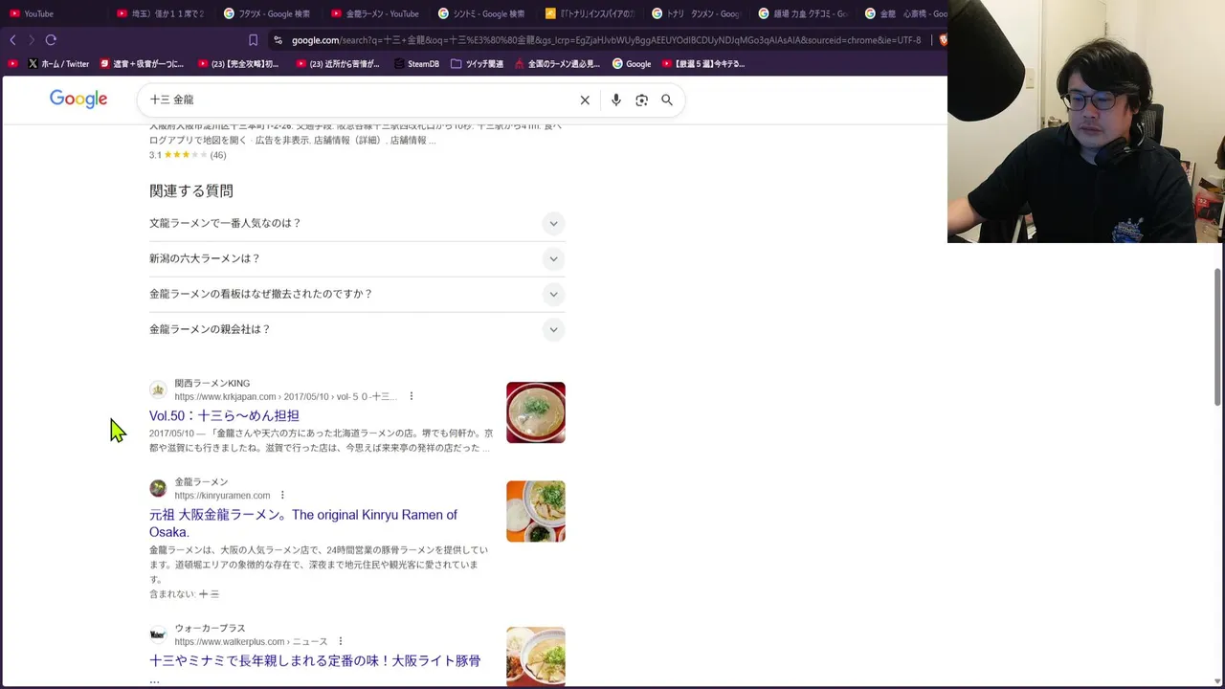The width and height of the screenshot is (1225, 689).
Task: Click the 関連する質問 heading
Action: coord(191,190)
